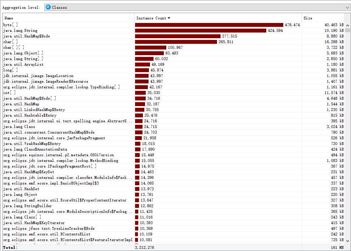Select the JarPackageFragment row
Viewport: 351px width, 251px height.
point(173,138)
